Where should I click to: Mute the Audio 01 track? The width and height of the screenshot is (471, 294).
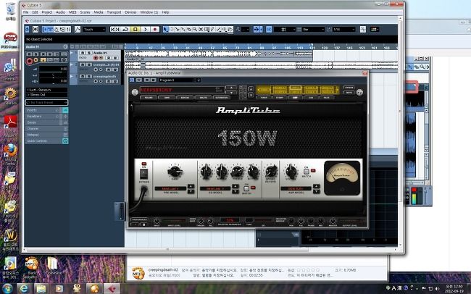pos(83,53)
